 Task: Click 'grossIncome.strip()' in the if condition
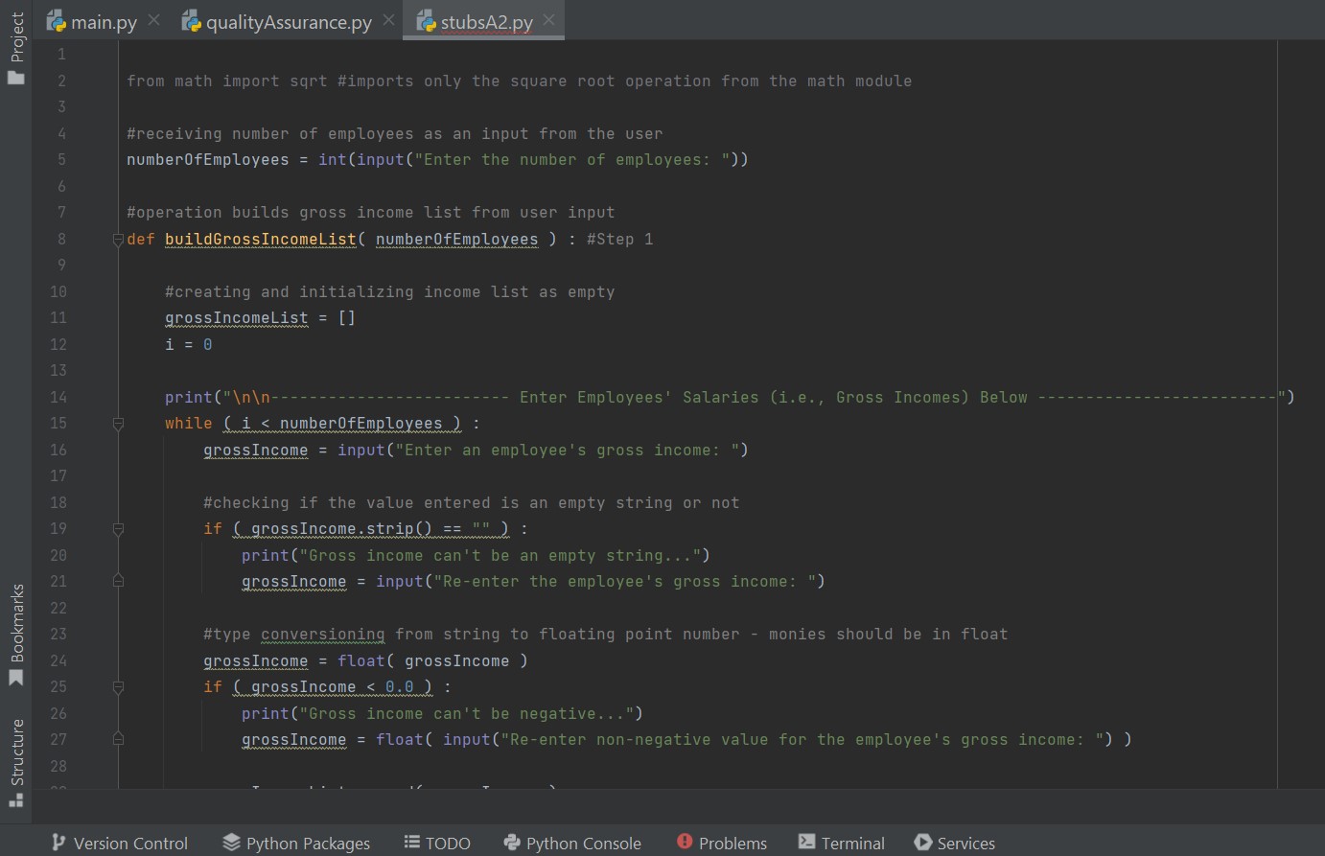tap(342, 529)
